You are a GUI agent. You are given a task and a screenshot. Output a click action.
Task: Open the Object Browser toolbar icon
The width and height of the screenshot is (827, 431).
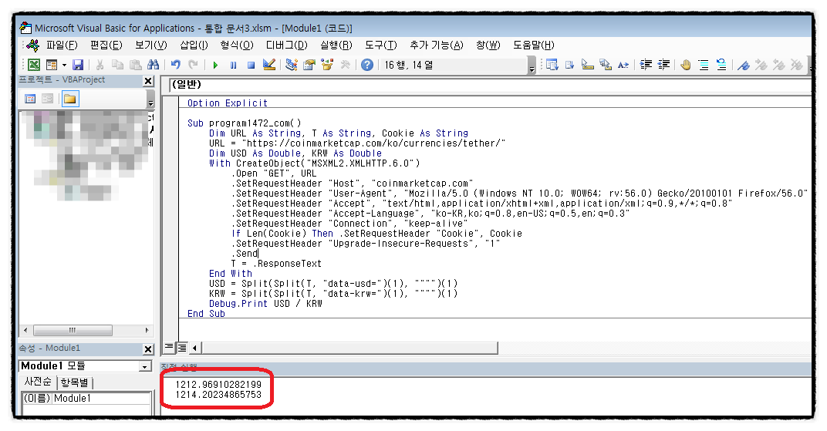tap(326, 66)
